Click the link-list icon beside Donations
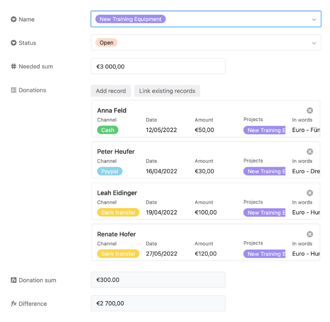 (x=14, y=90)
